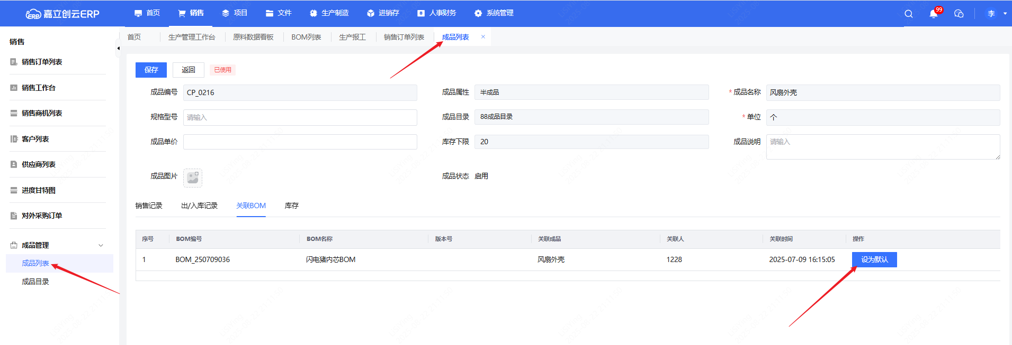Click the 李 user avatar

tap(991, 14)
